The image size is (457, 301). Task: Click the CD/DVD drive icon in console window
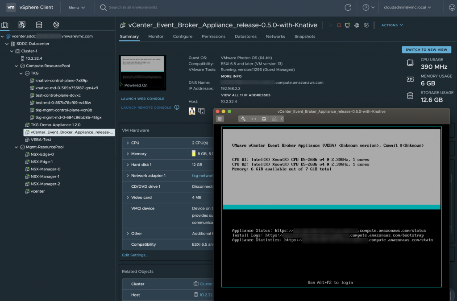(x=264, y=119)
